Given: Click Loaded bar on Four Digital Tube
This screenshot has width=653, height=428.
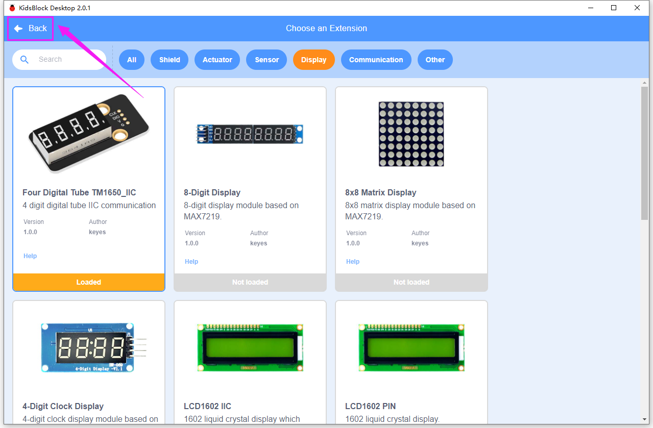Looking at the screenshot, I should click(x=89, y=282).
